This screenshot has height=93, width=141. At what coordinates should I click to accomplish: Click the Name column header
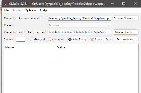point(30,47)
